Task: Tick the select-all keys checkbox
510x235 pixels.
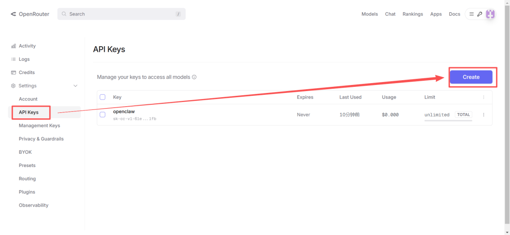Action: click(102, 97)
